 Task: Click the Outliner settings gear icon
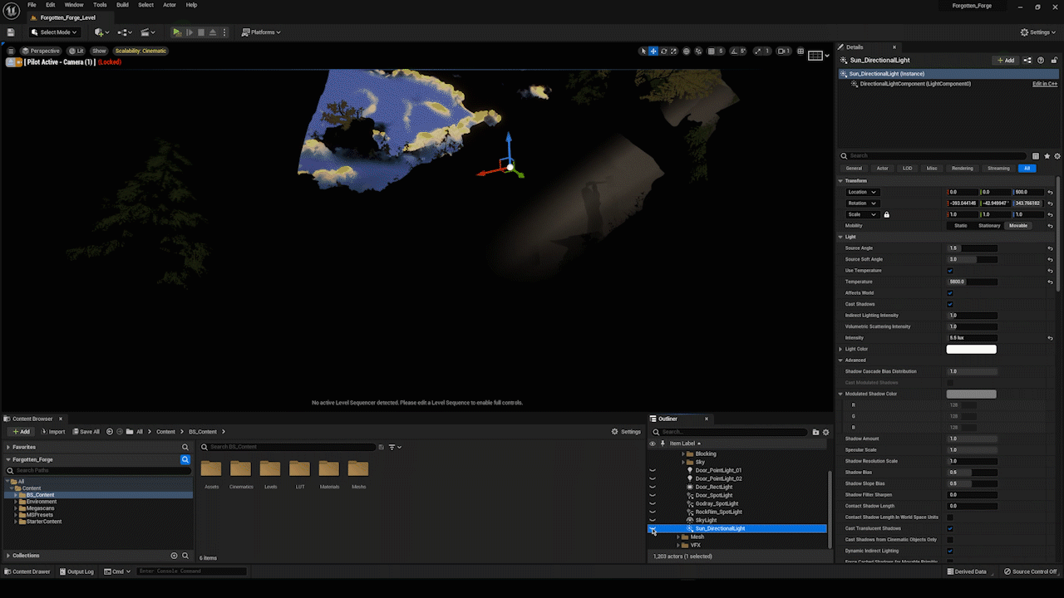point(825,432)
